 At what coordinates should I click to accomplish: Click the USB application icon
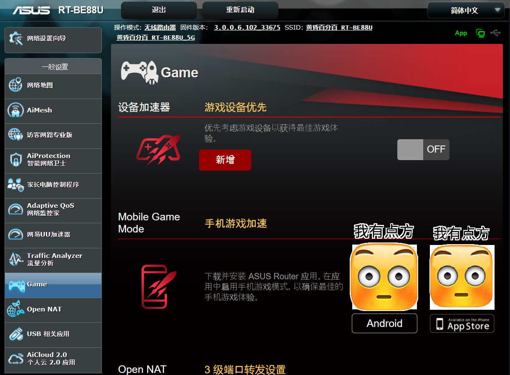pyautogui.click(x=15, y=334)
